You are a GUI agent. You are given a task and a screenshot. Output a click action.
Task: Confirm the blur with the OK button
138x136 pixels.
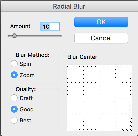click(101, 22)
